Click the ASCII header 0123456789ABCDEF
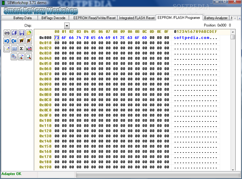Image resolution: width=242 pixels, height=179 pixels. point(196,32)
